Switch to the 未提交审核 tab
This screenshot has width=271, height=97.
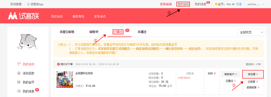coord(67,32)
